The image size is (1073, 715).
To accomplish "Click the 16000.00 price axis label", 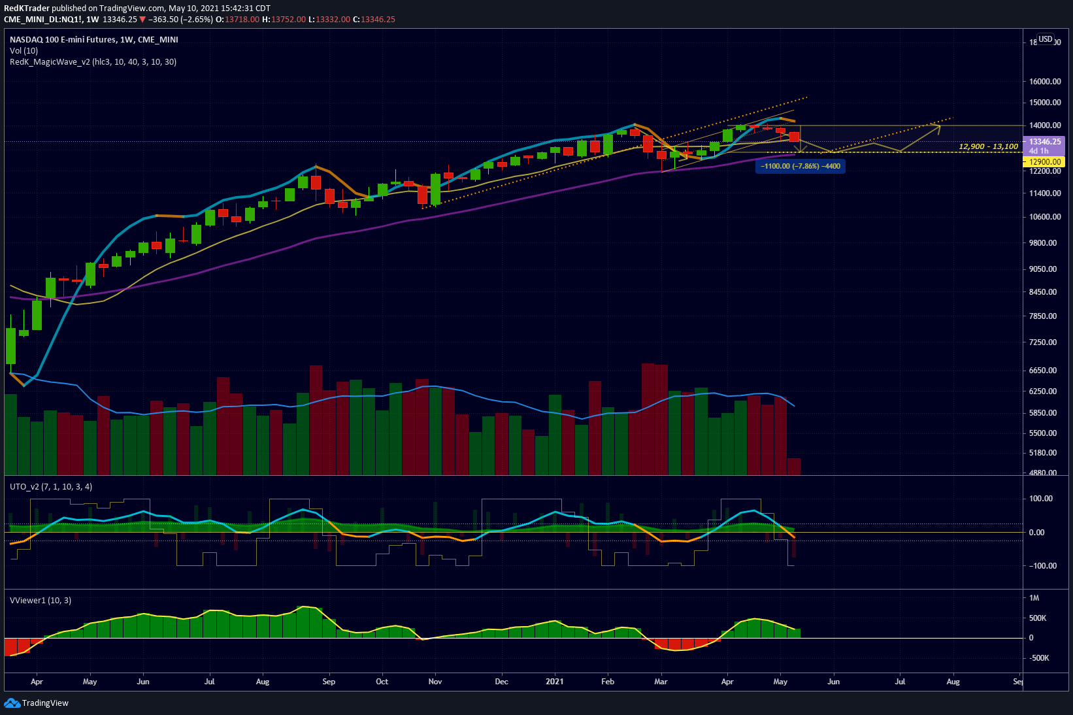I will point(1045,82).
